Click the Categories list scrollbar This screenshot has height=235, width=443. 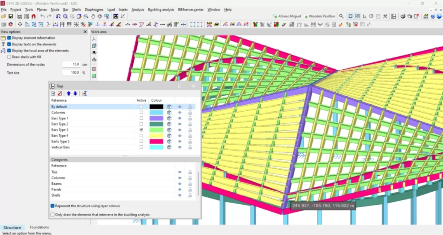[198, 183]
